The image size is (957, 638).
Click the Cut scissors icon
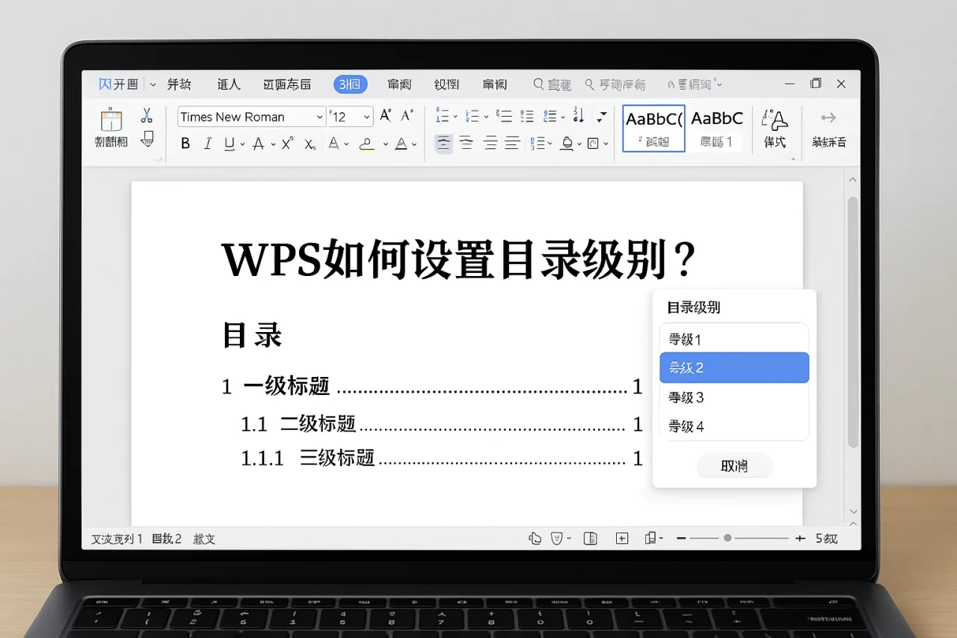click(x=147, y=114)
